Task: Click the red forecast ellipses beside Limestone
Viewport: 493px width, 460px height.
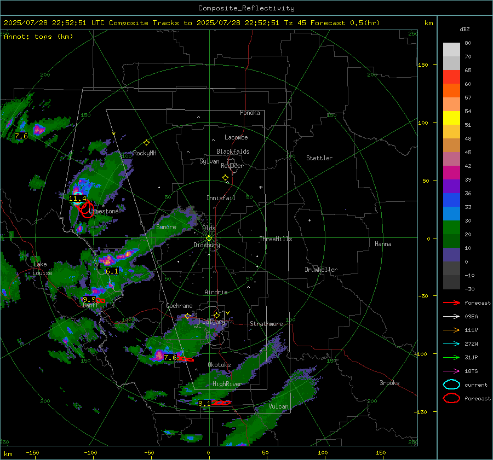Action: pyautogui.click(x=85, y=208)
